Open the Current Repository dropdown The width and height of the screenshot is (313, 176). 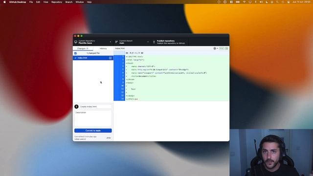click(93, 42)
